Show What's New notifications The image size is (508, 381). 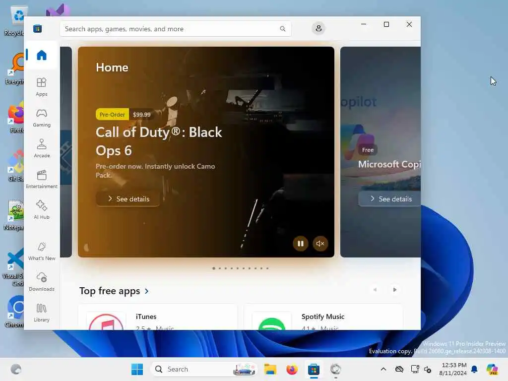[x=42, y=252]
